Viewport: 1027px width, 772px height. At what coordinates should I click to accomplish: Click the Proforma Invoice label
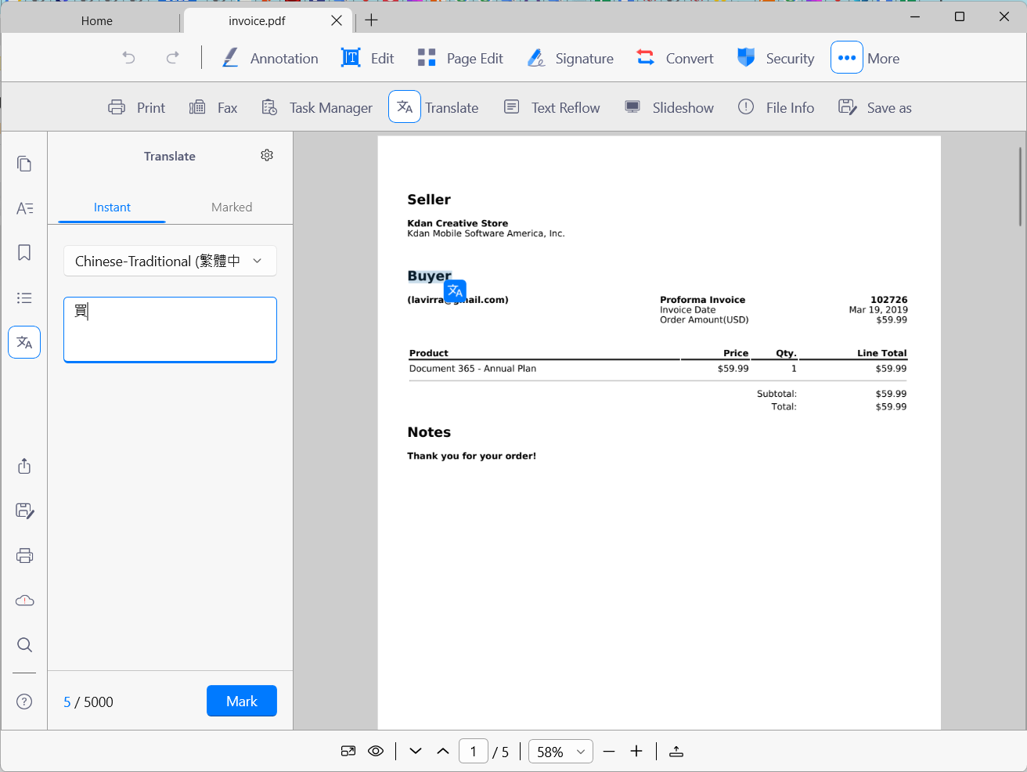tap(702, 300)
